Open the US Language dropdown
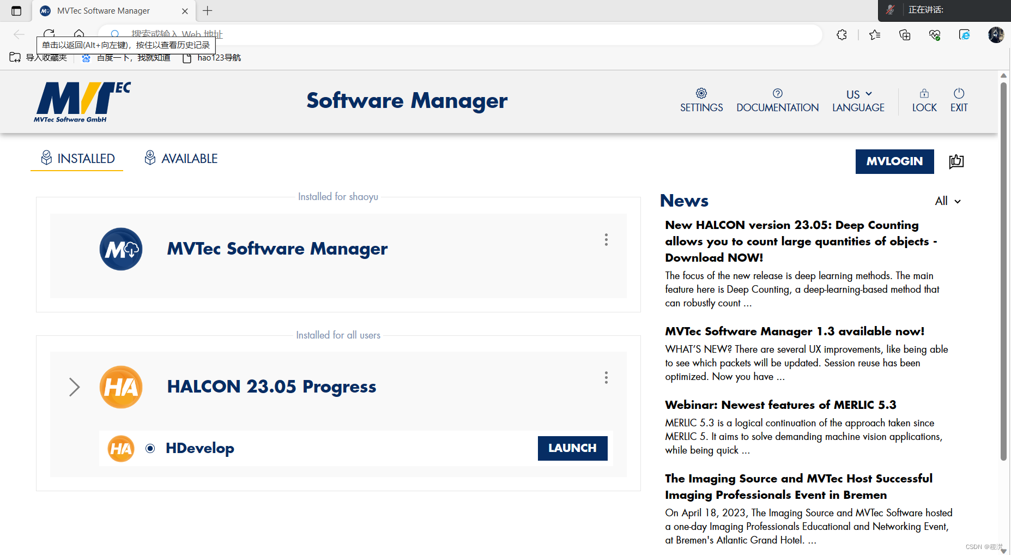Image resolution: width=1011 pixels, height=555 pixels. [x=858, y=100]
